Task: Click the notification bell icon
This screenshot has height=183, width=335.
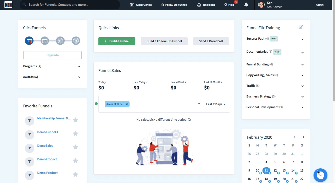Action: click(x=246, y=5)
